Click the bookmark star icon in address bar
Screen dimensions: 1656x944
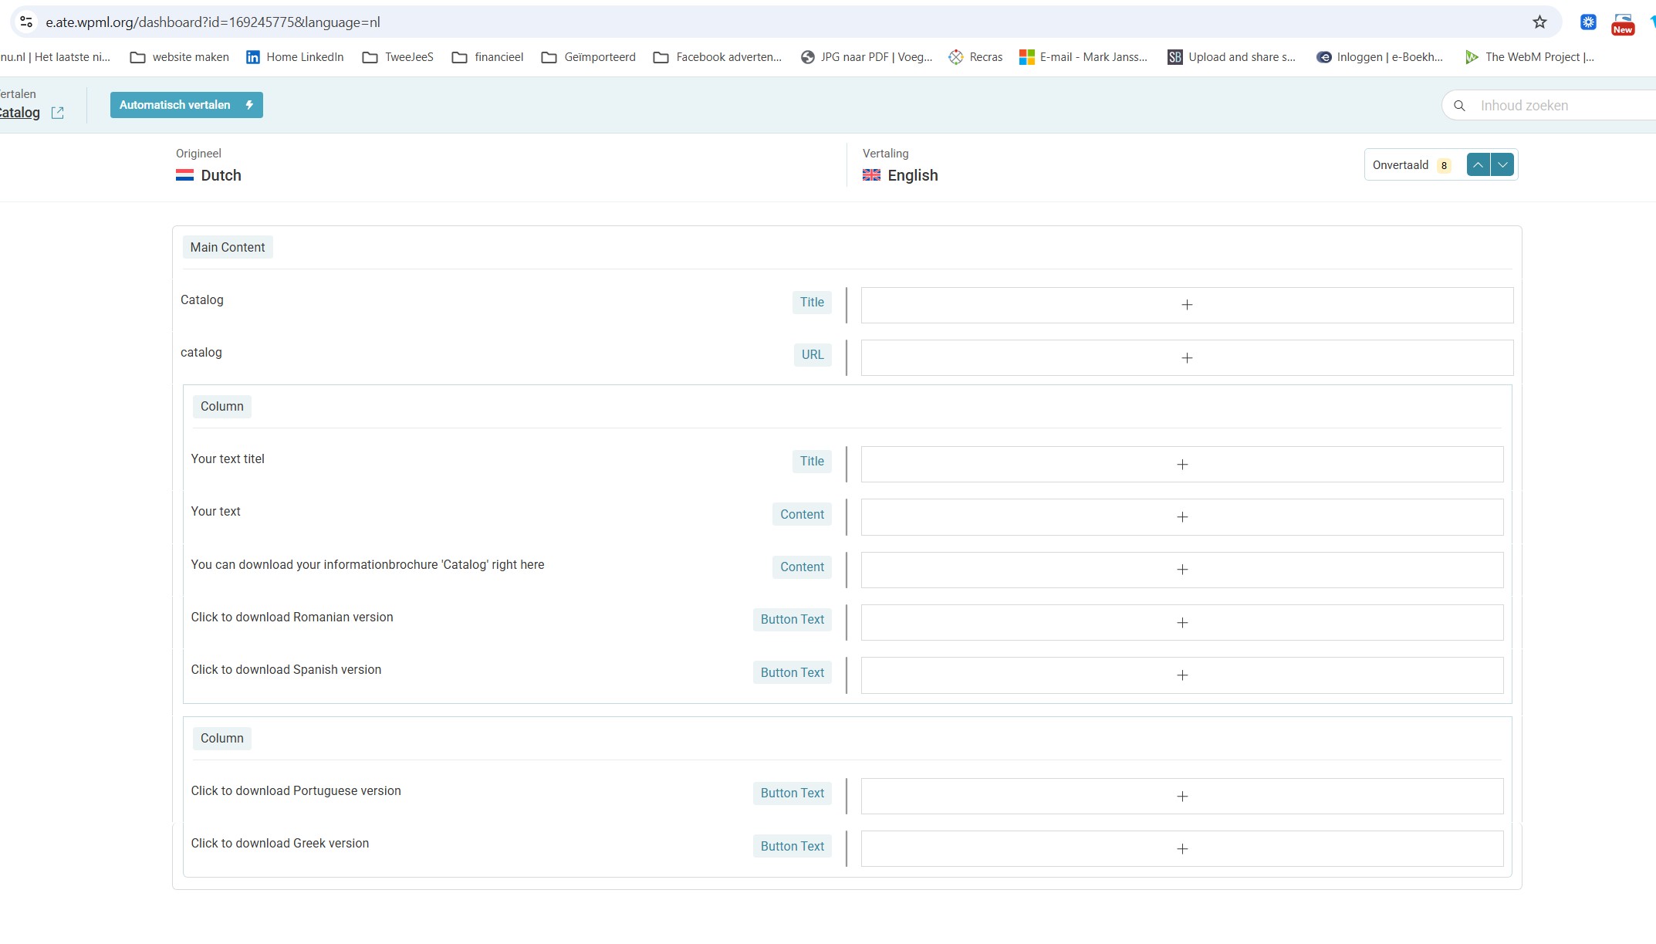click(x=1539, y=22)
